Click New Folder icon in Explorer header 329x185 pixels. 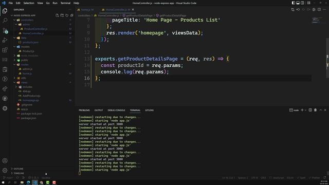tap(62, 15)
